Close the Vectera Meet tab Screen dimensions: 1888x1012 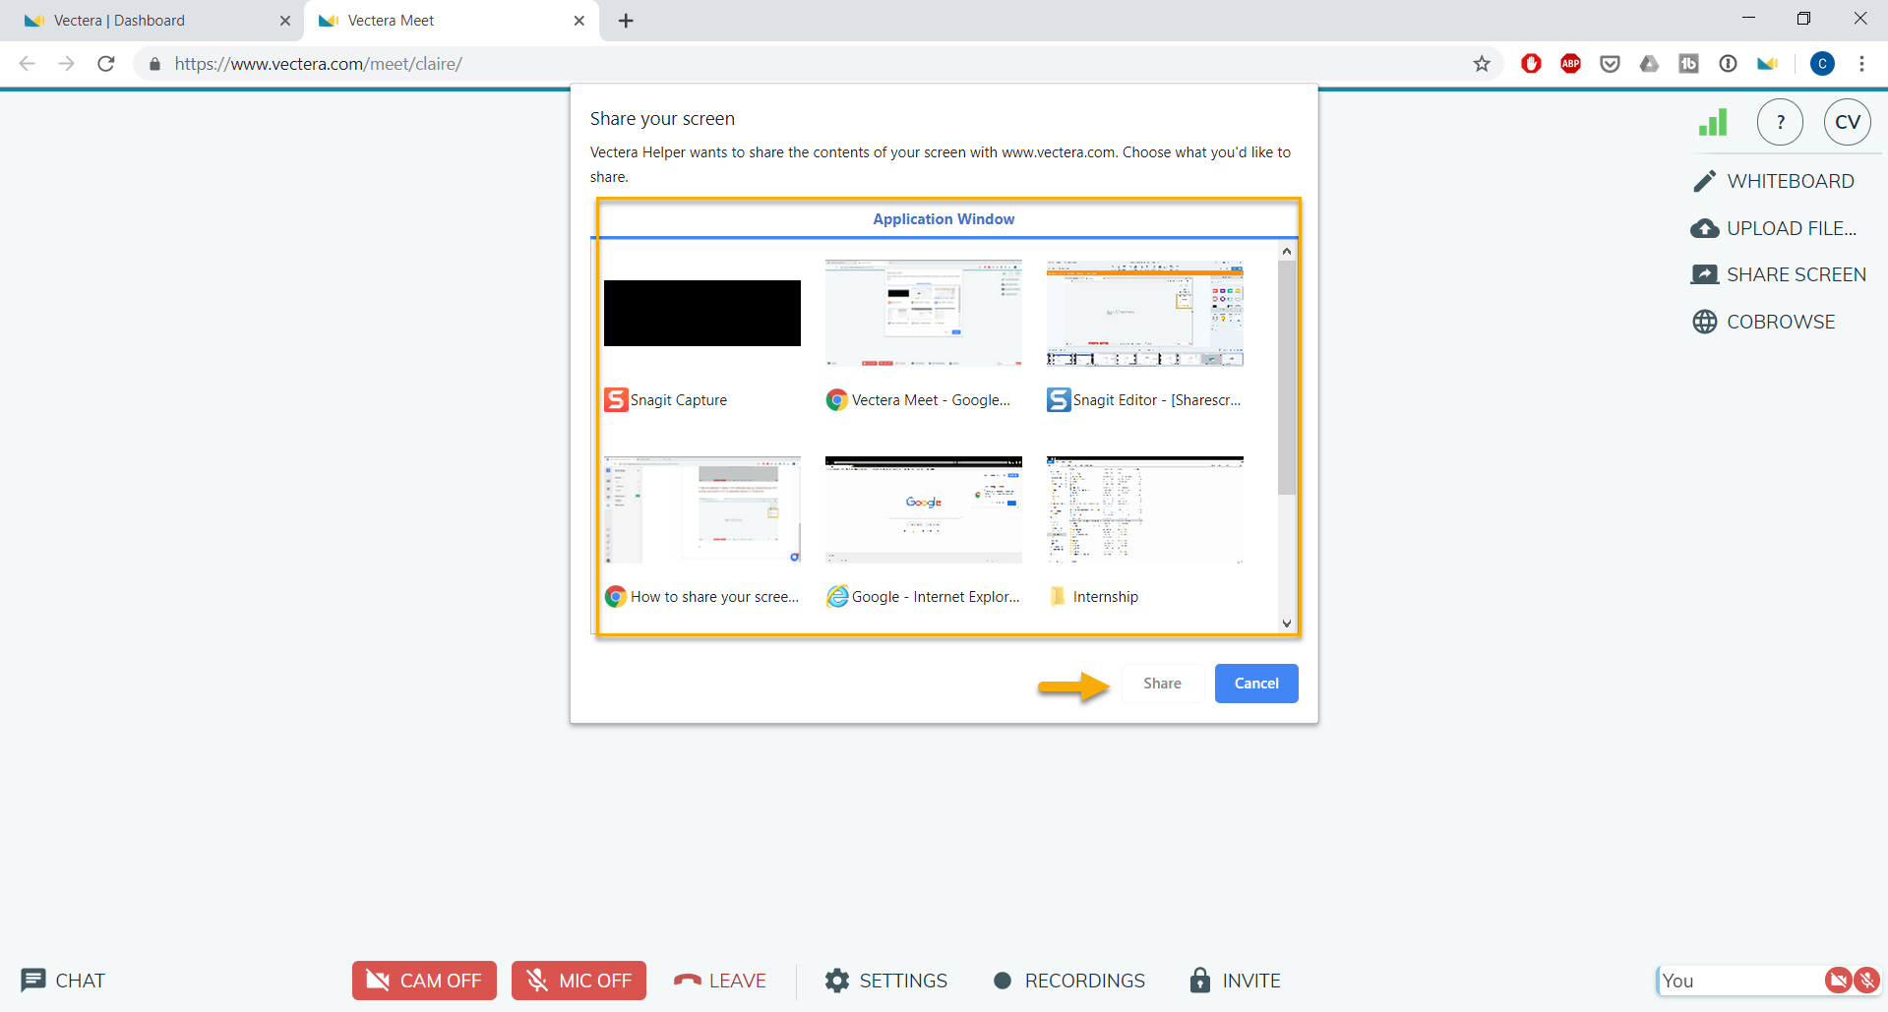click(579, 21)
